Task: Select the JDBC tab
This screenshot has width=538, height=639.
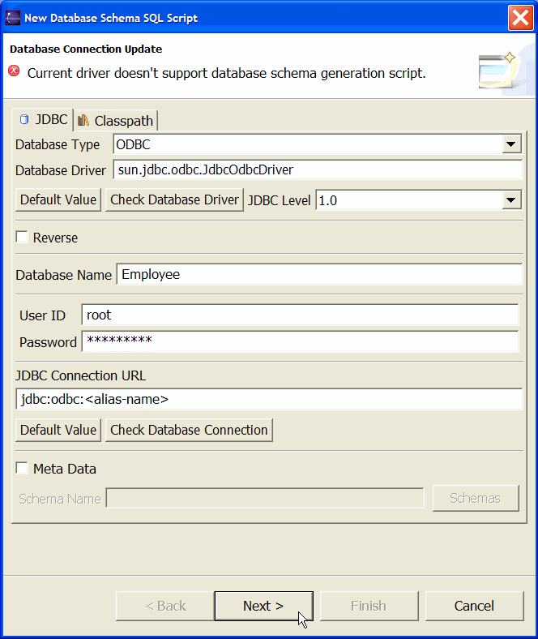Action: (43, 119)
